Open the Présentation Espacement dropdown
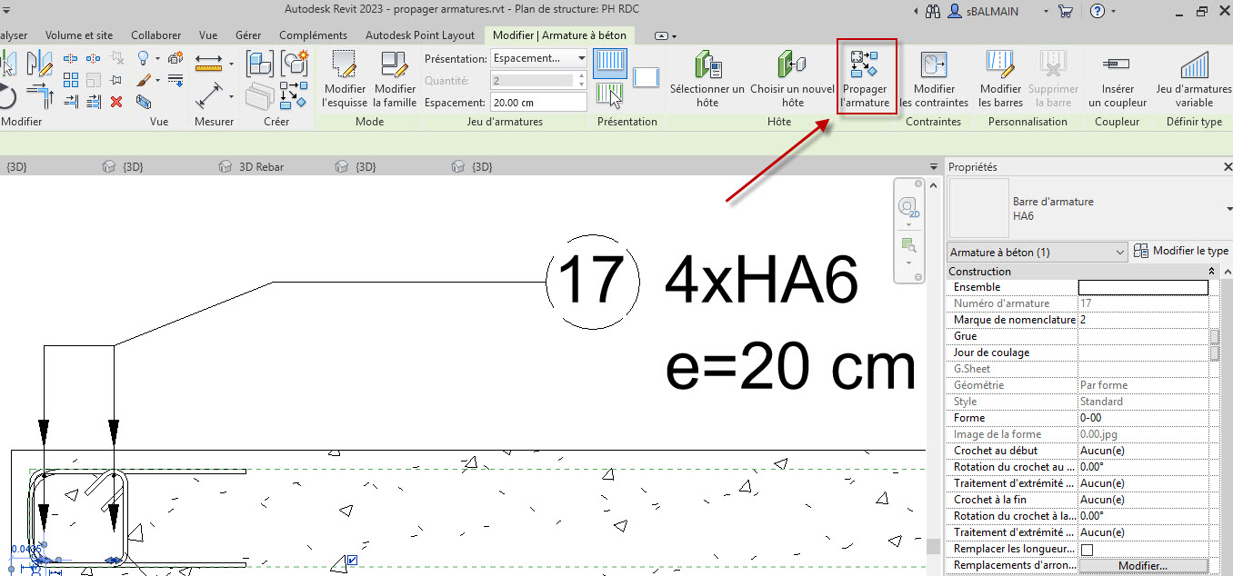This screenshot has height=576, width=1233. pyautogui.click(x=536, y=57)
